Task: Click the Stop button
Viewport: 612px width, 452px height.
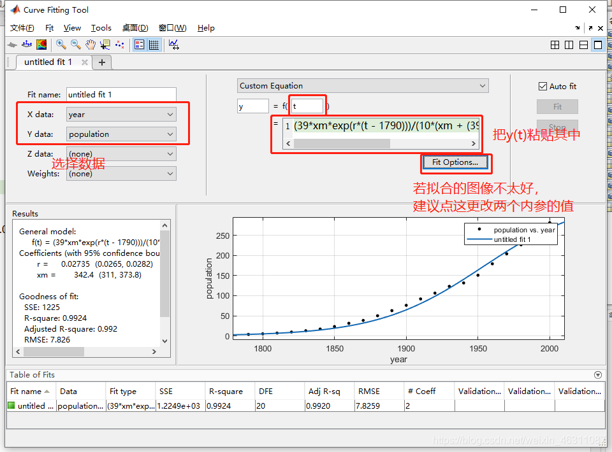Action: pos(557,127)
